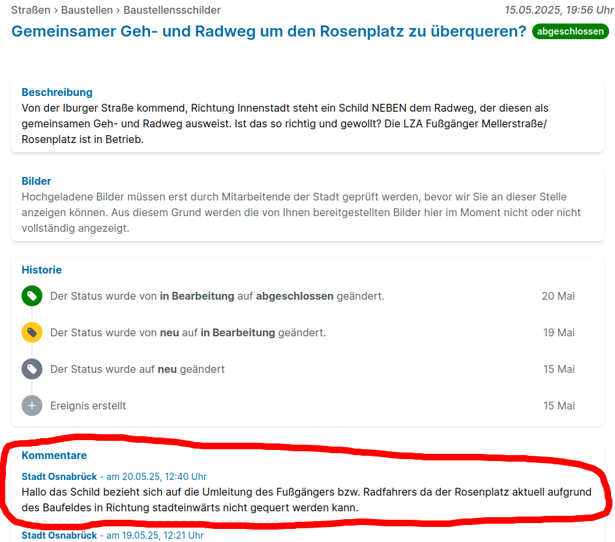This screenshot has width=615, height=542.
Task: Click the description text Von der Iburger Straße
Action: tap(285, 123)
